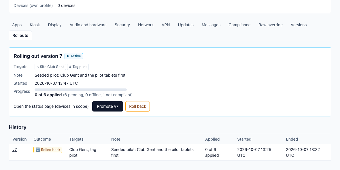This screenshot has height=170, width=340.
Task: Open the Versions tab
Action: [299, 25]
